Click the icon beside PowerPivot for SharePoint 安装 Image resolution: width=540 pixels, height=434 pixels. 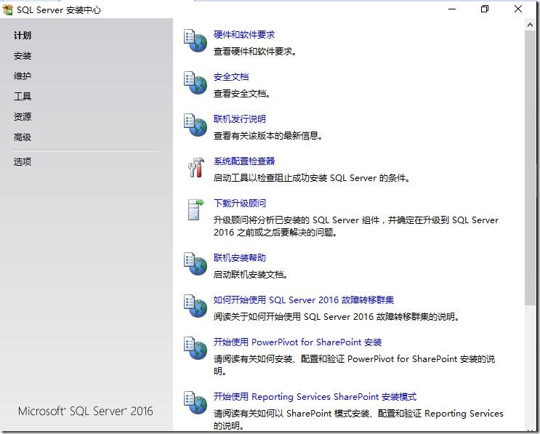[196, 349]
